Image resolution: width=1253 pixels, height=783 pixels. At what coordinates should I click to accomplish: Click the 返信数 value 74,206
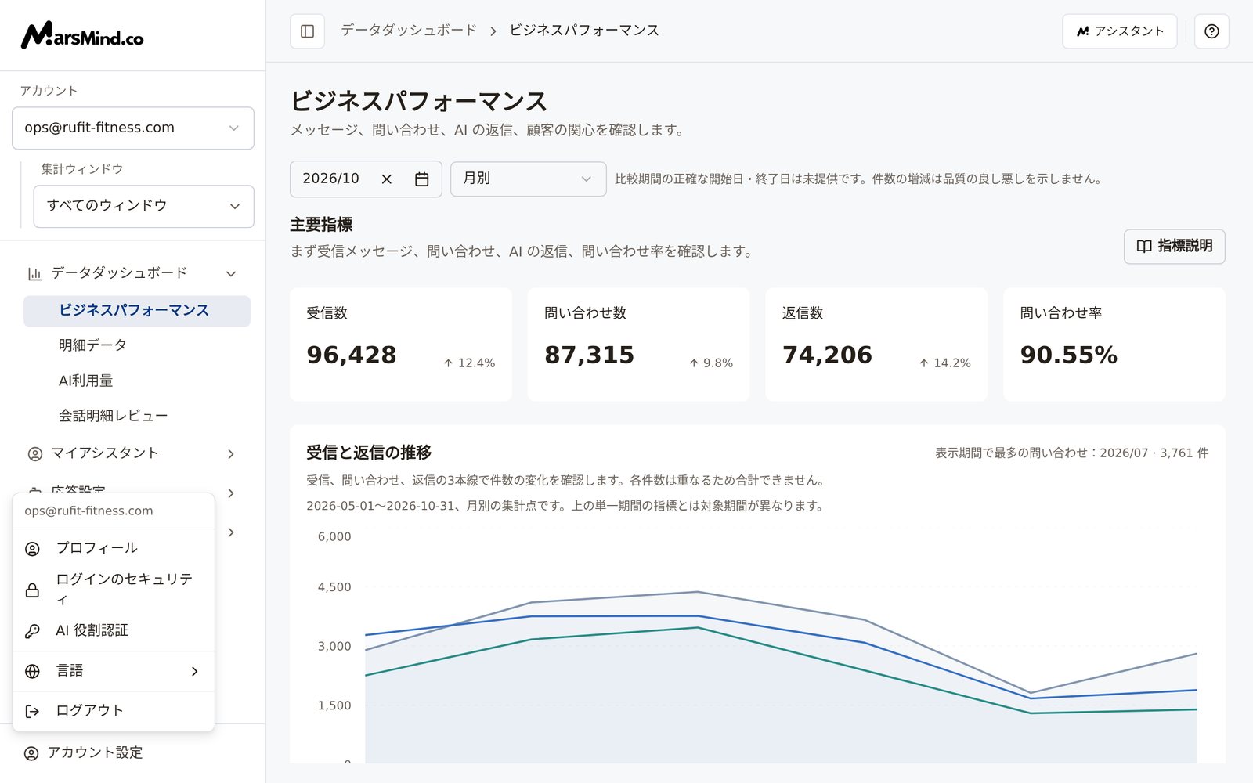[827, 355]
